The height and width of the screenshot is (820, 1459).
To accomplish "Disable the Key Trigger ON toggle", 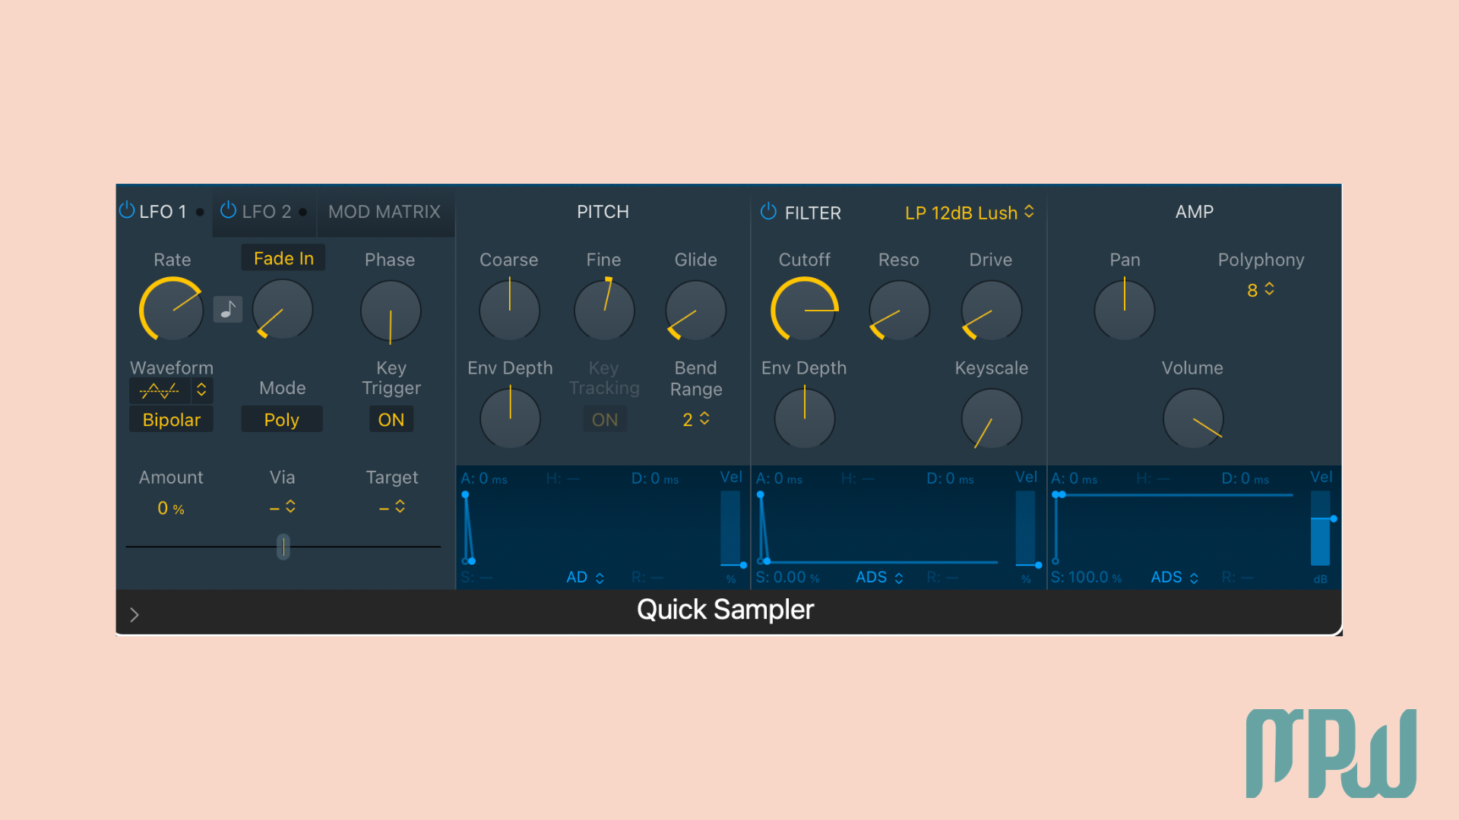I will pos(391,418).
